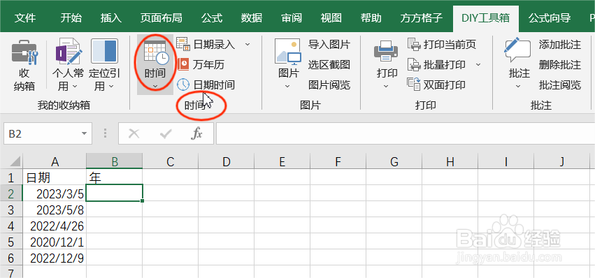Screen dimensions: 595x278
Task: Switch to the 公式 tab
Action: click(212, 18)
